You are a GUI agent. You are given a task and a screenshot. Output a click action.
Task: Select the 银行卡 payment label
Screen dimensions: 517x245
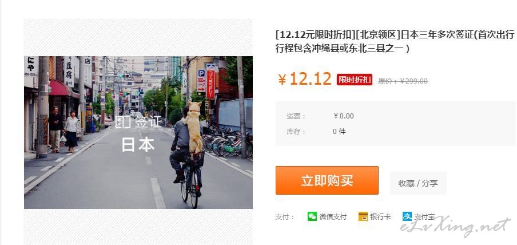380,217
